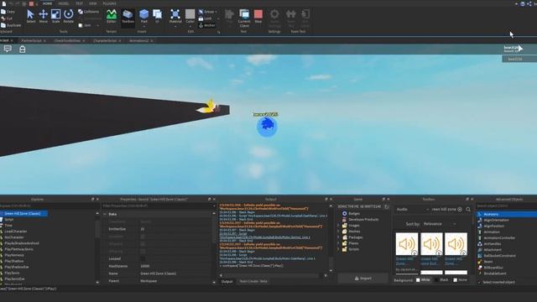Click the first Green Hill Zone audio thumbnail

pyautogui.click(x=406, y=244)
